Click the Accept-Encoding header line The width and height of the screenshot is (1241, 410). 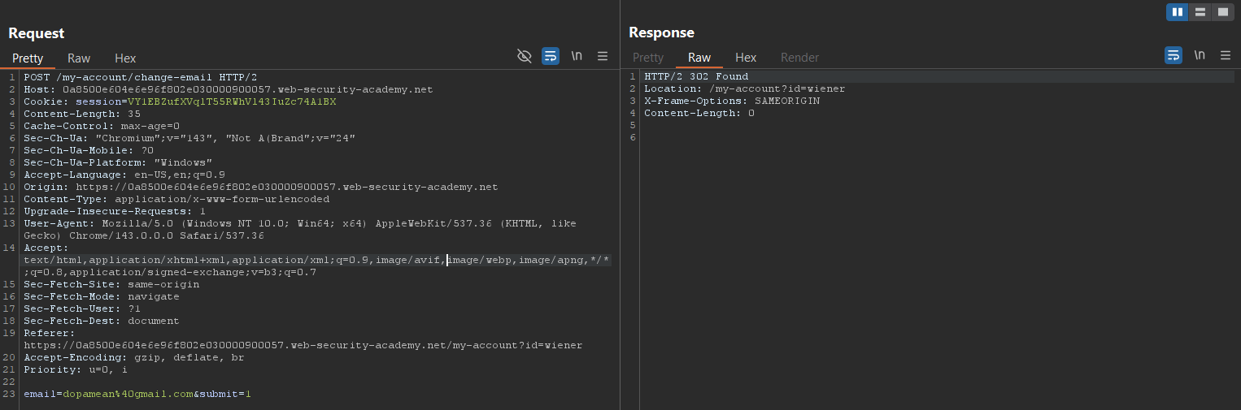point(133,357)
